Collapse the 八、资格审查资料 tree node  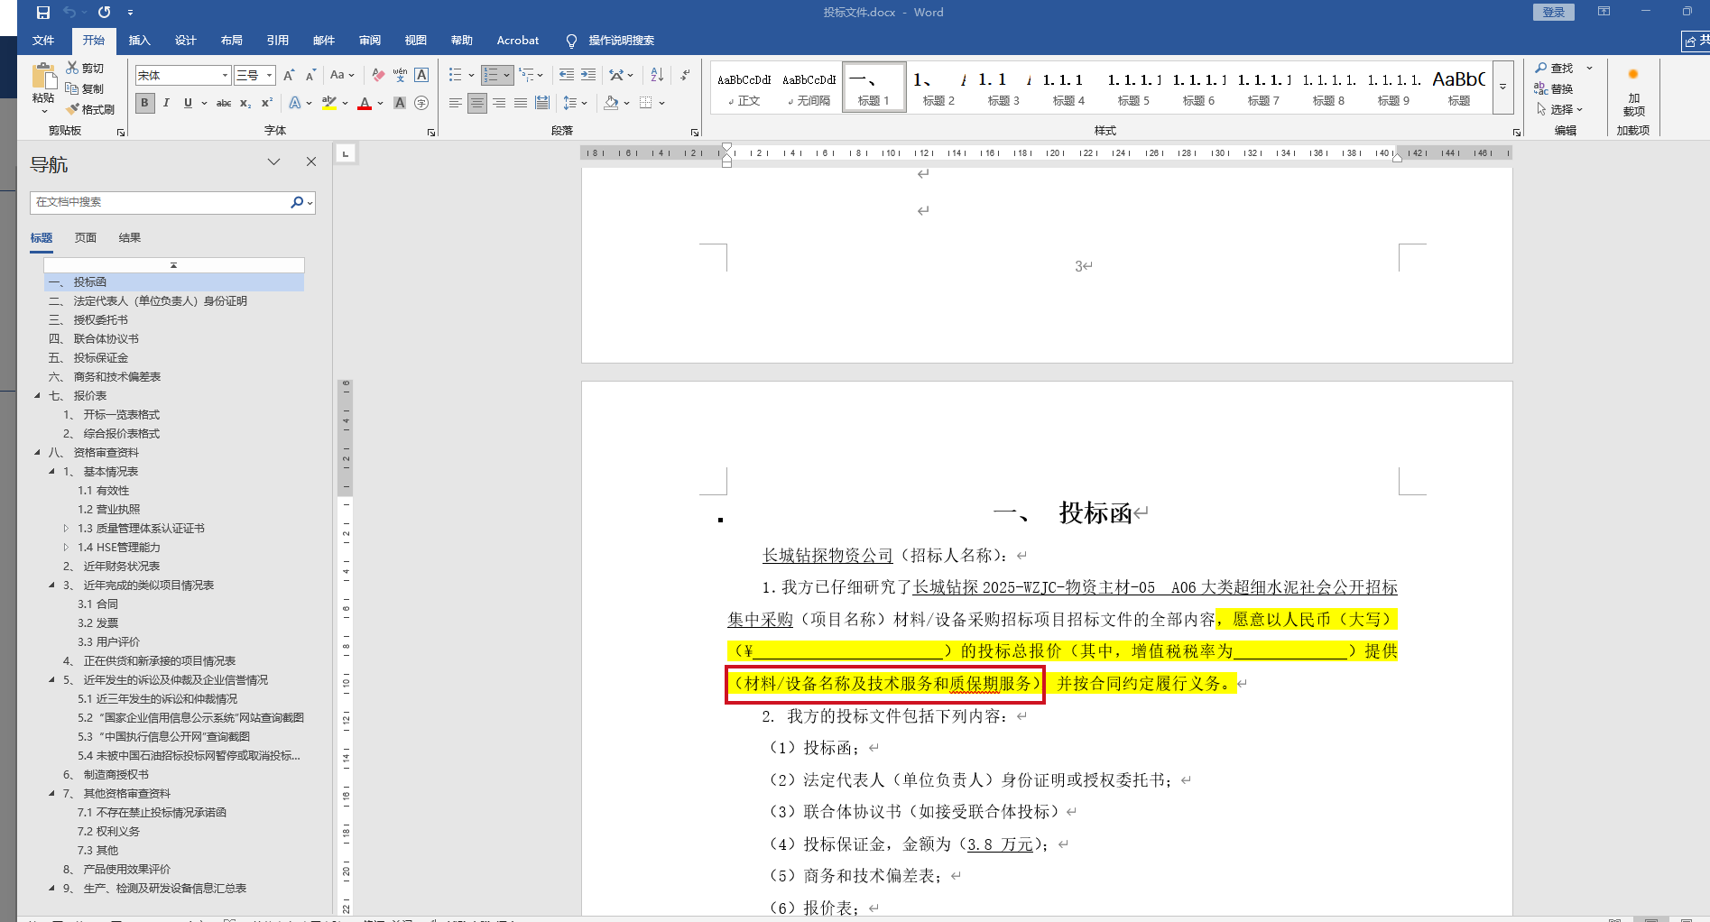point(37,453)
